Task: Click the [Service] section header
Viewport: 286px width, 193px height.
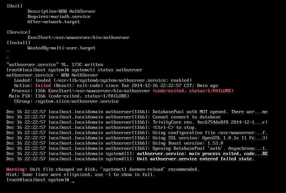Action: point(18,32)
